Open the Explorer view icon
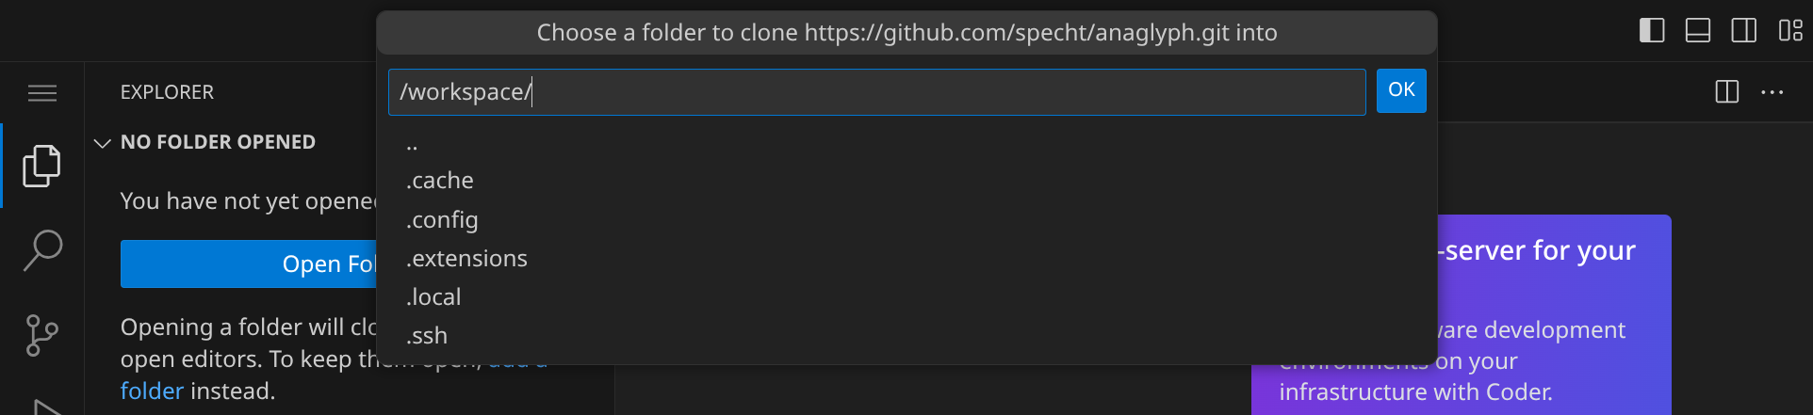The height and width of the screenshot is (415, 1813). (41, 166)
